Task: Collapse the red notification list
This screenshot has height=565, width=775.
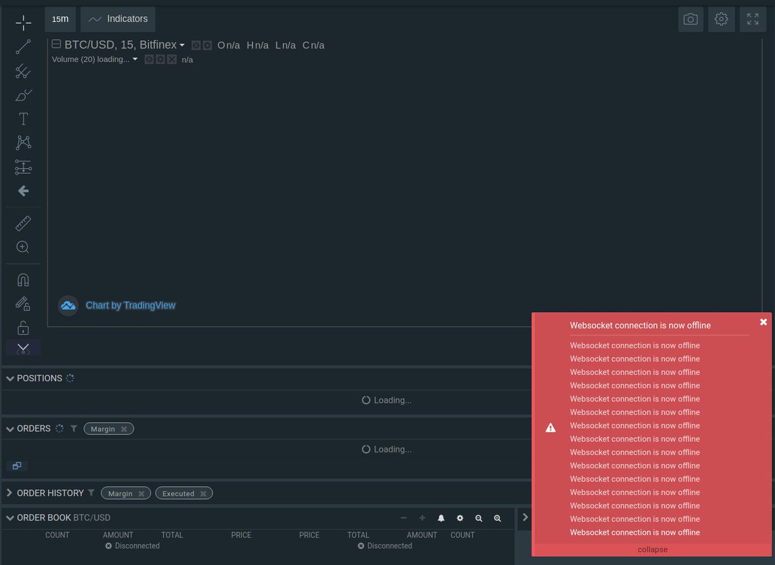Action: 652,549
